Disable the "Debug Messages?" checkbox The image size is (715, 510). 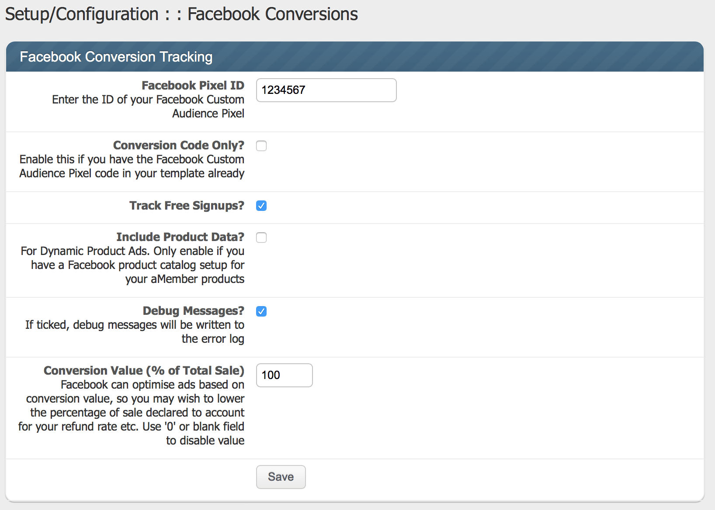coord(261,311)
